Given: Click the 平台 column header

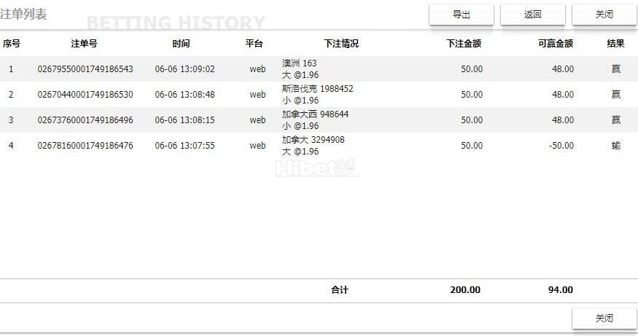Looking at the screenshot, I should pyautogui.click(x=254, y=44).
